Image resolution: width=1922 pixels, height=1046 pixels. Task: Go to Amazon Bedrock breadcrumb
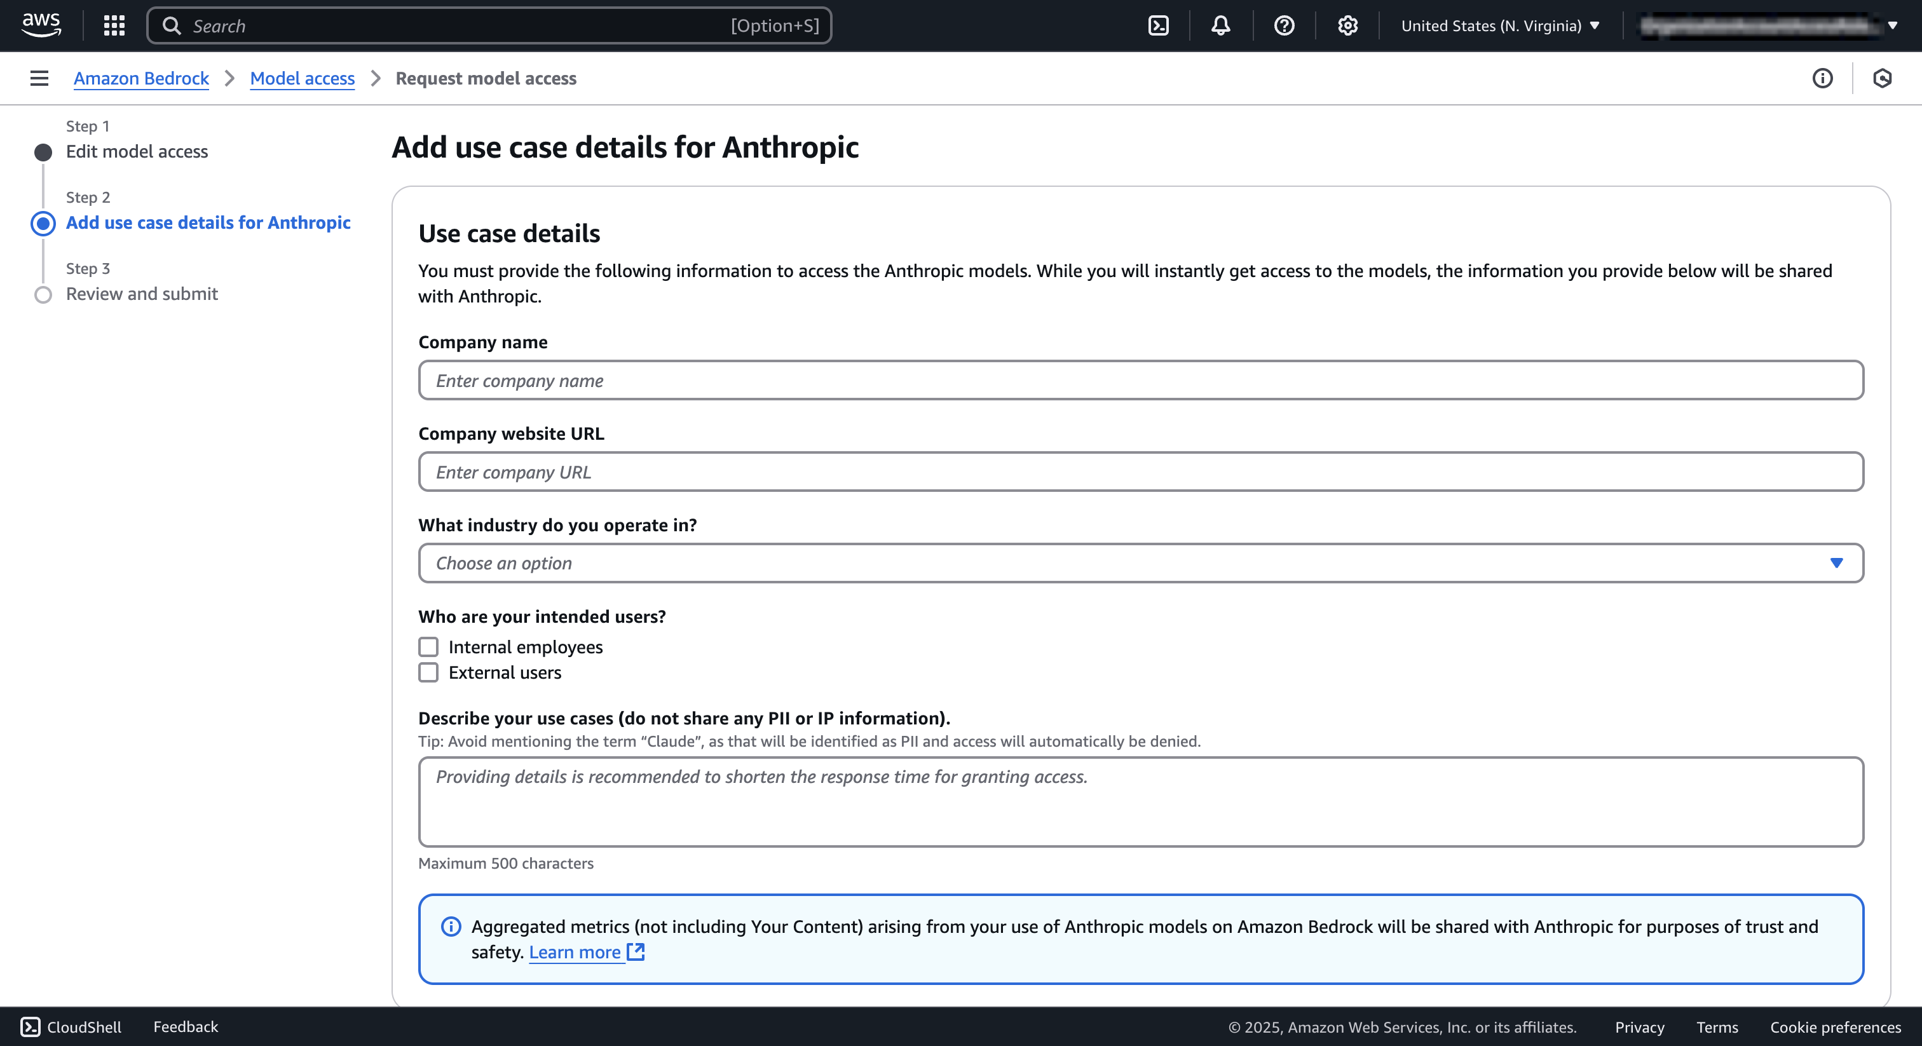pyautogui.click(x=141, y=78)
